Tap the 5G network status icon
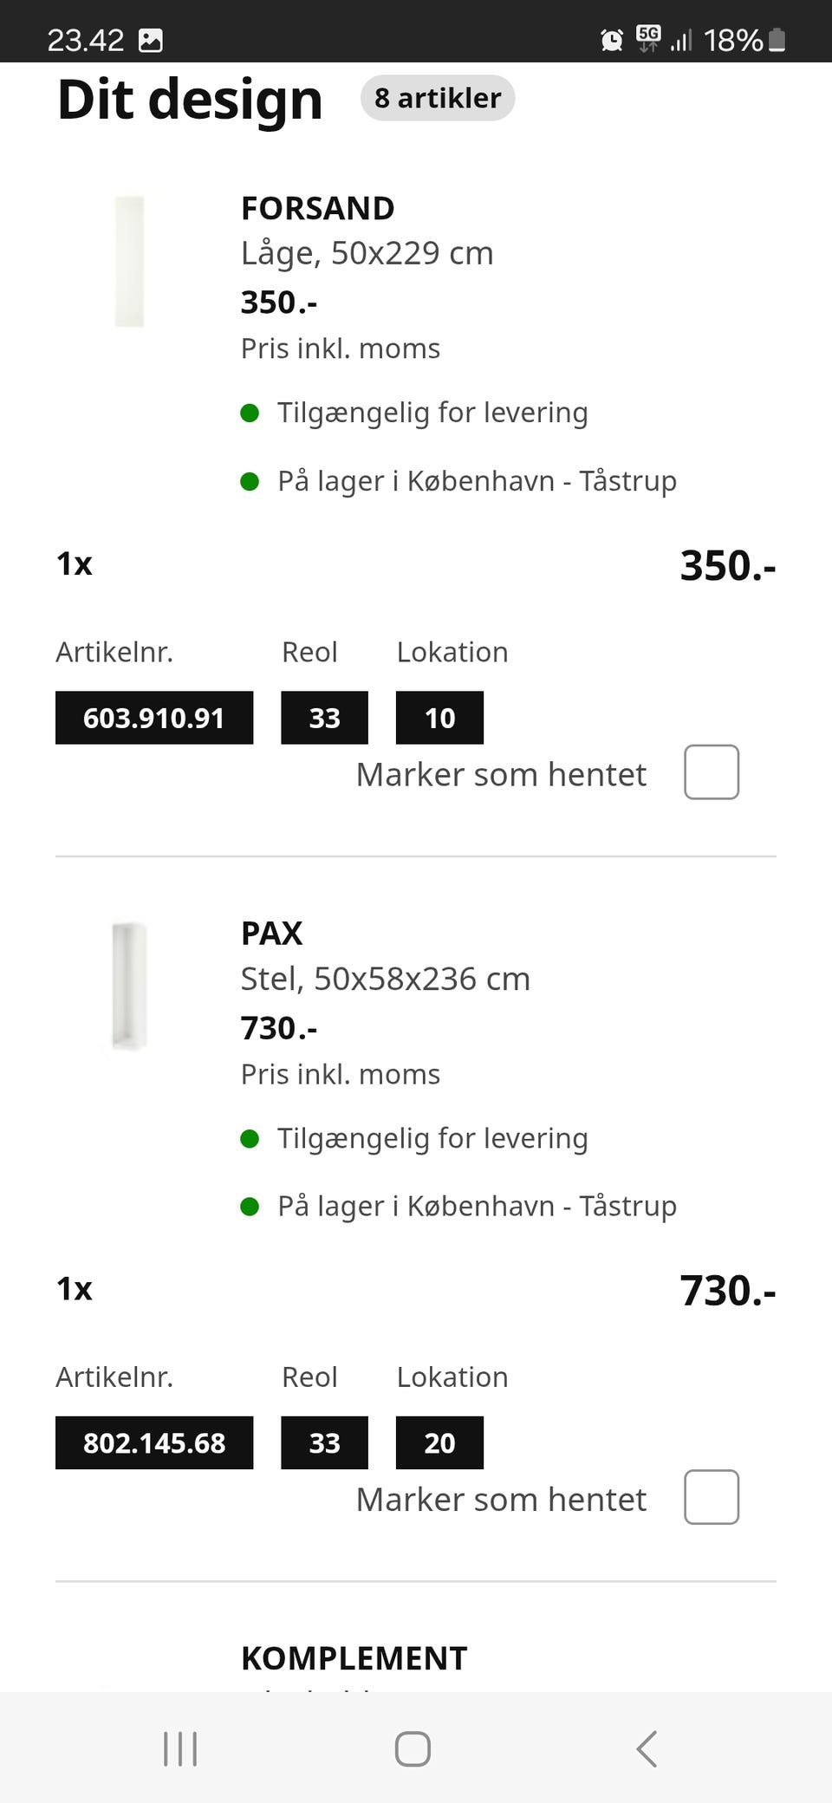 coord(647,38)
